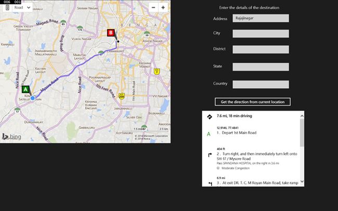Image resolution: width=338 pixels, height=211 pixels.
Task: Click the Pass SPANDANA HOSPITAL hint text
Action: click(x=248, y=163)
